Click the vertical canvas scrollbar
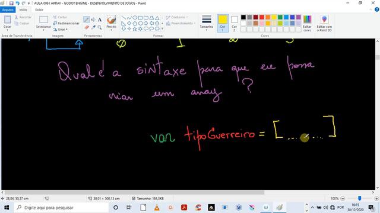Image resolution: width=380 pixels, height=213 pixels. [x=378, y=57]
